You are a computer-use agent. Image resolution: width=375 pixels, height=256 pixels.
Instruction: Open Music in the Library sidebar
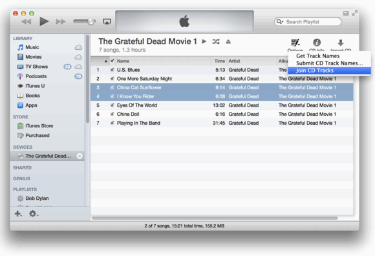point(32,47)
